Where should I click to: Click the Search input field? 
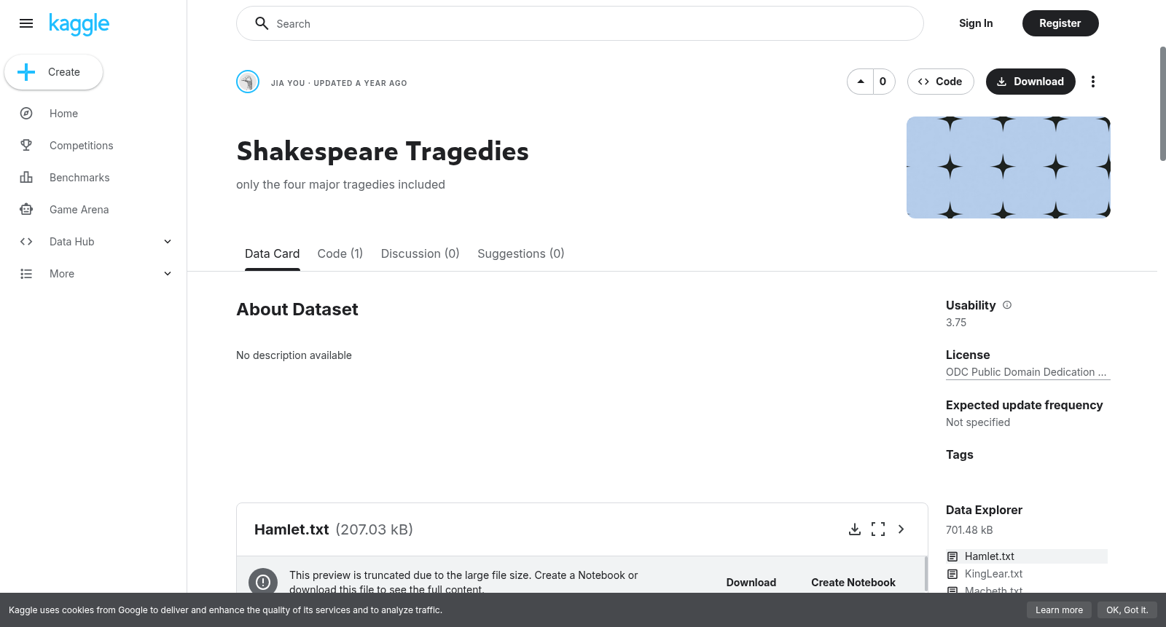(580, 23)
